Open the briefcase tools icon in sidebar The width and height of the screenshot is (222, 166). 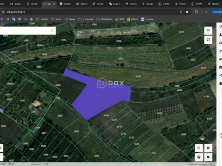pyautogui.click(x=221, y=67)
